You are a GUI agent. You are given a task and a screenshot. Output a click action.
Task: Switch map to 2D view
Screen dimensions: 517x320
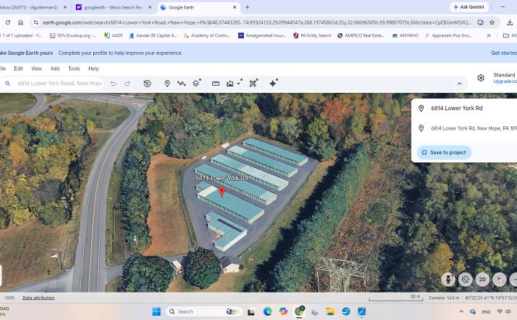pos(482,280)
